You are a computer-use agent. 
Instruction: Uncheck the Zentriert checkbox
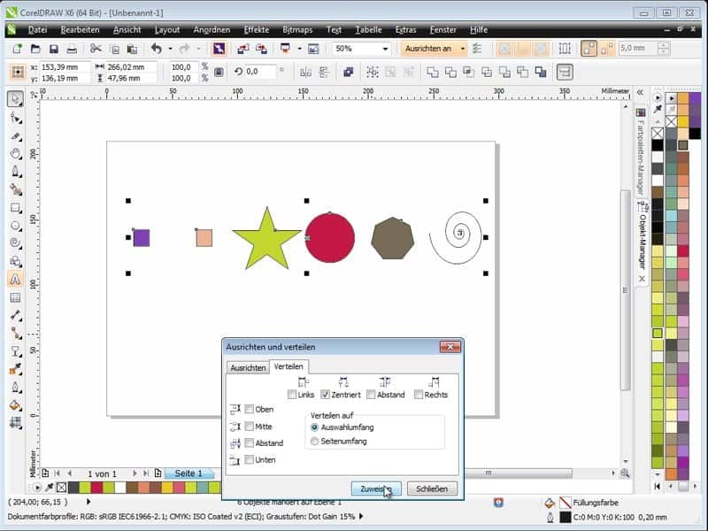[326, 395]
